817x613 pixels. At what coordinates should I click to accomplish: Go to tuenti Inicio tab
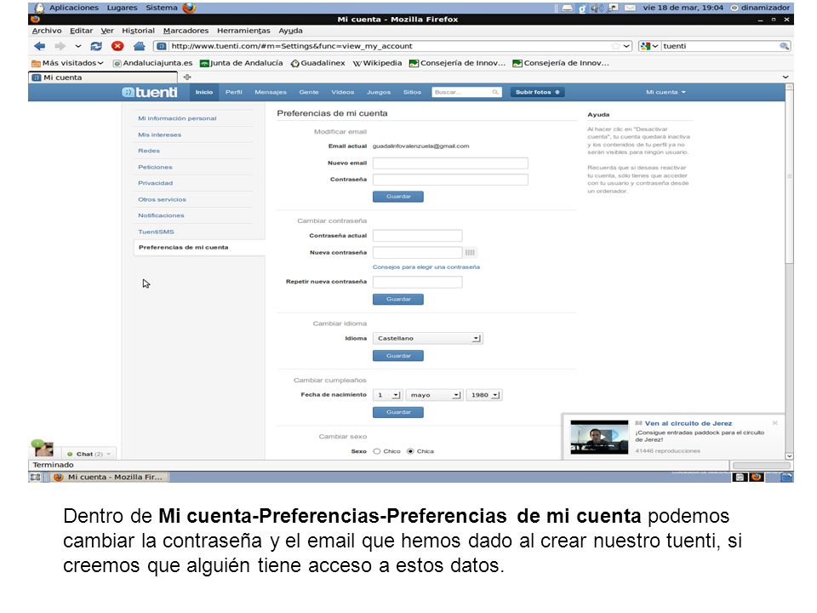pyautogui.click(x=203, y=92)
